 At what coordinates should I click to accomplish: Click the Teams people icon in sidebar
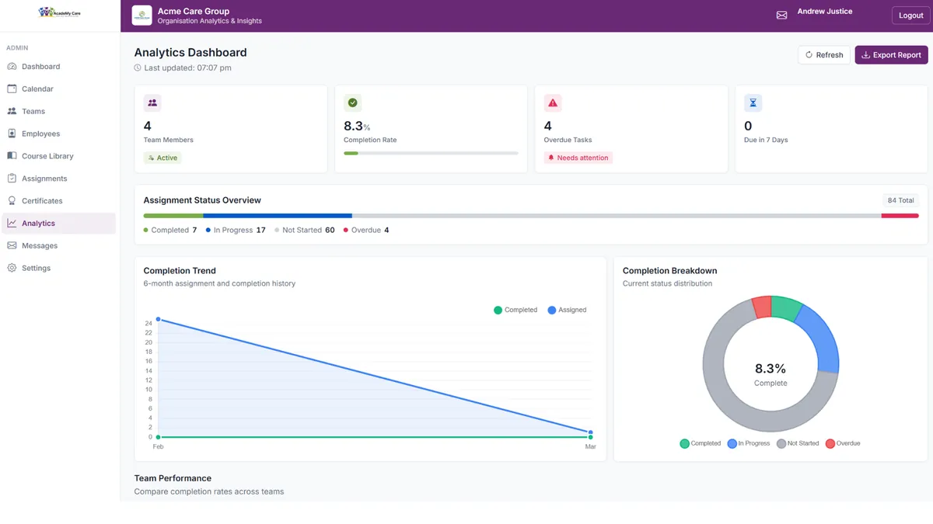pyautogui.click(x=12, y=112)
